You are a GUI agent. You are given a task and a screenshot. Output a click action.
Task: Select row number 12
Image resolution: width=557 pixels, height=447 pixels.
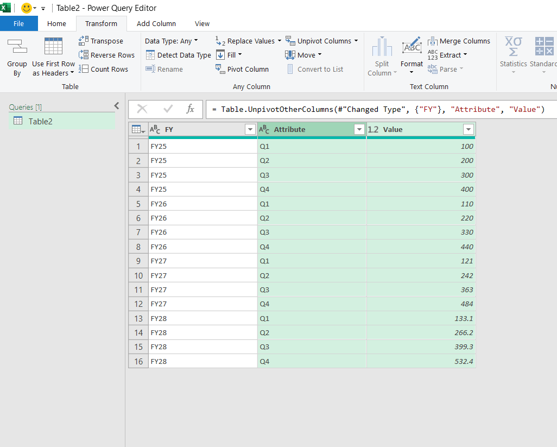pos(138,304)
